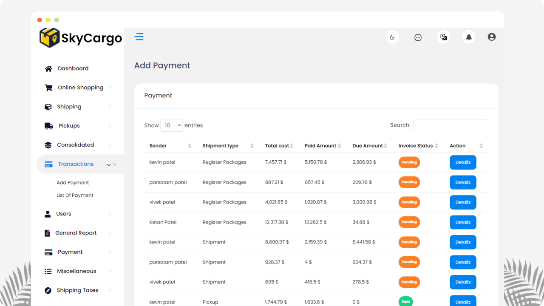Toggle dark mode with moon icon
Screen dimensions: 544x306
click(392, 37)
